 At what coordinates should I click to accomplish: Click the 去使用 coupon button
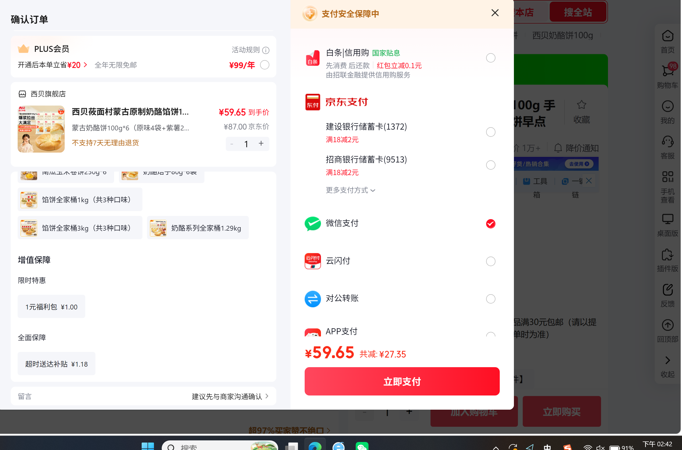coord(579,164)
